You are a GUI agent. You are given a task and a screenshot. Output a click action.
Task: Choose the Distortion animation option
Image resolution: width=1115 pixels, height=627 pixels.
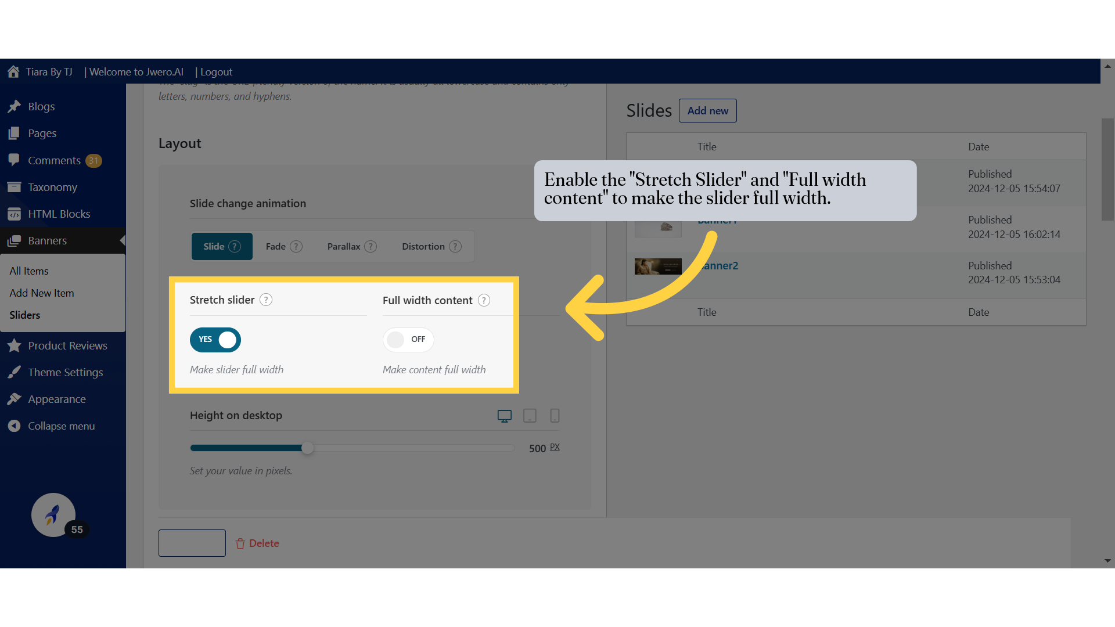tap(431, 246)
